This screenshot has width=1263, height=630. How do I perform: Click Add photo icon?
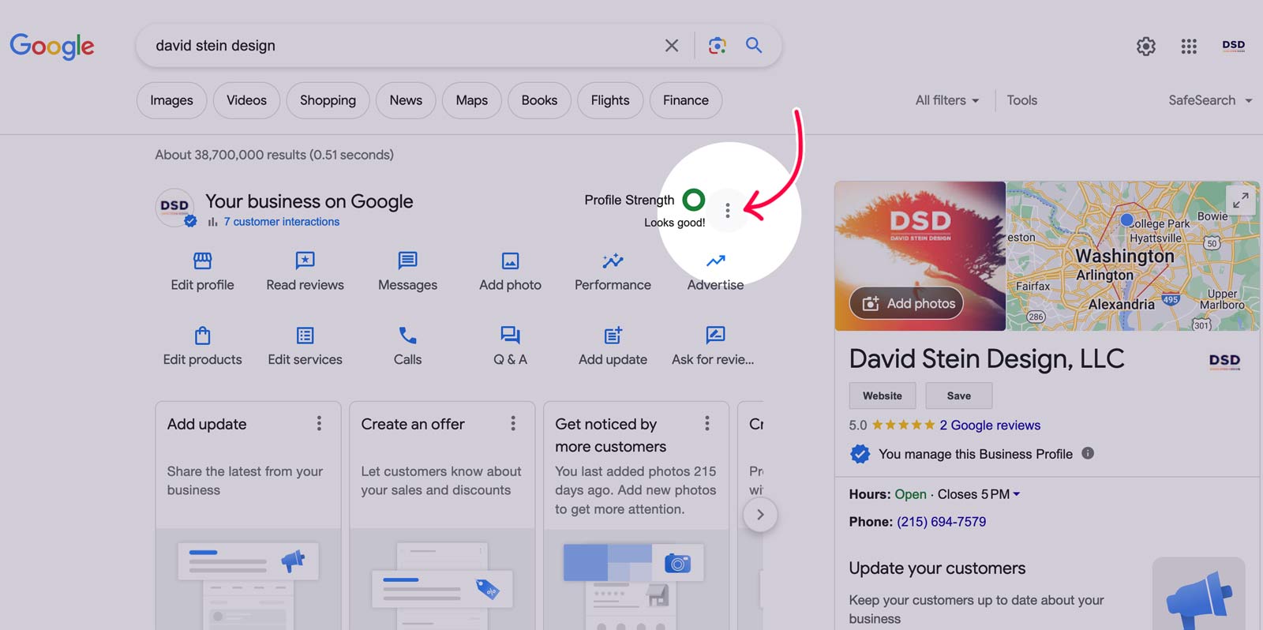coord(510,261)
